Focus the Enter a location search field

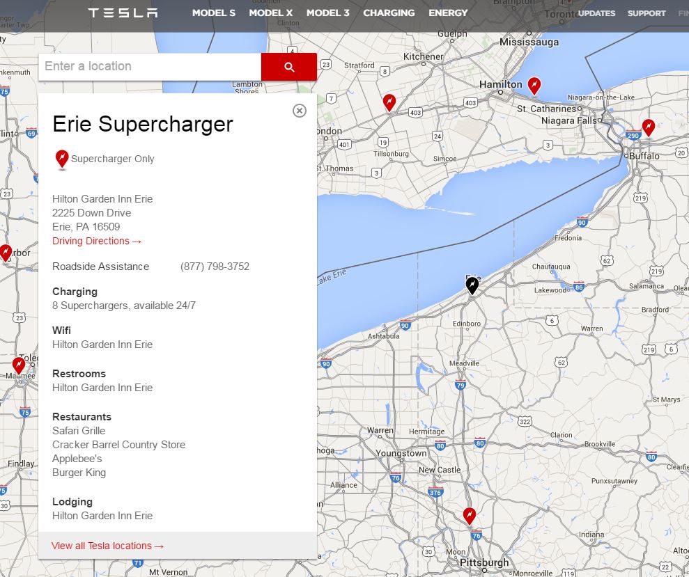pos(150,66)
